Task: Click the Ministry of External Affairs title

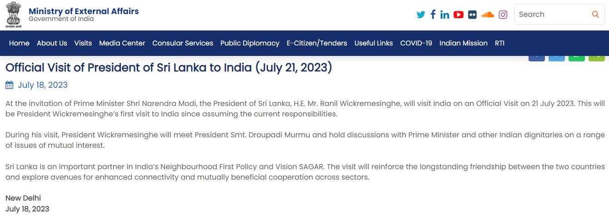Action: (84, 11)
